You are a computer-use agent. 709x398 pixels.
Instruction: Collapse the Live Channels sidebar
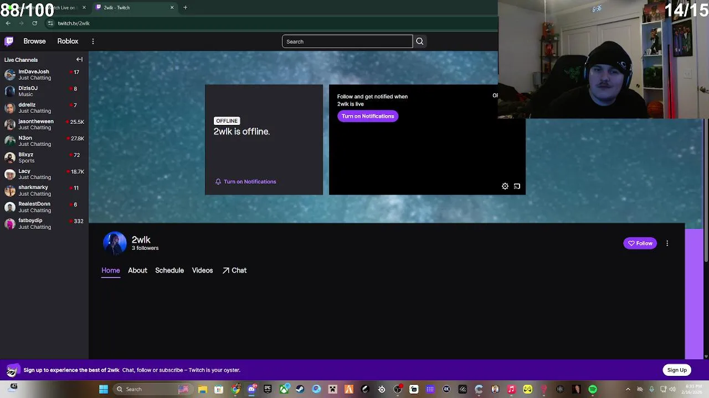click(x=79, y=60)
